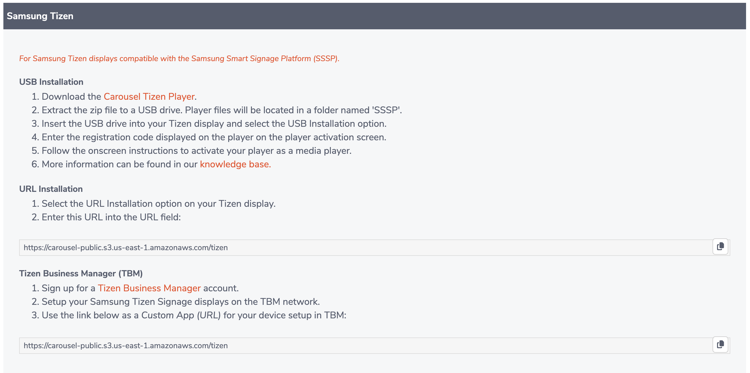Click the USB Installation heading
This screenshot has height=373, width=750.
point(51,82)
